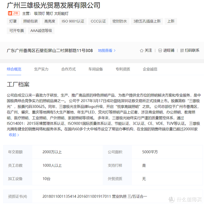
Task: Click the value 1000人以上
Action: pos(52,165)
